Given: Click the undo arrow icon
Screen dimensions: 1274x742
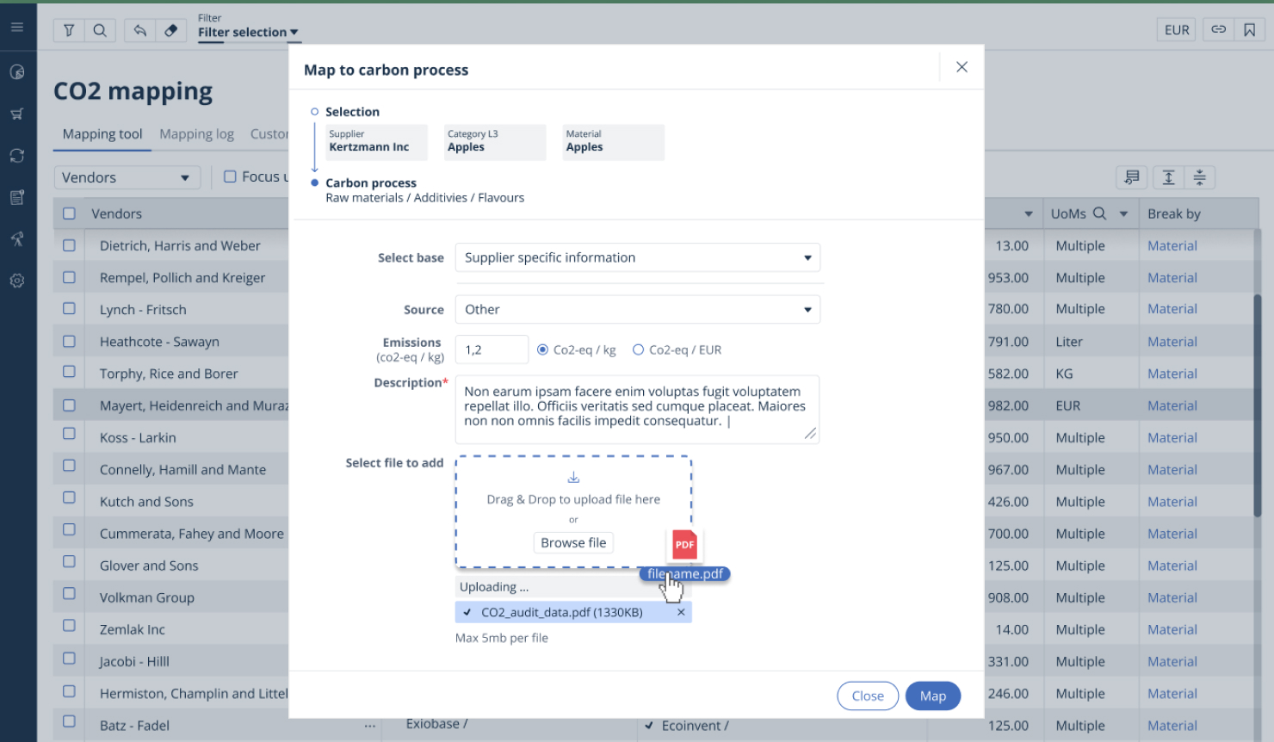Looking at the screenshot, I should [x=139, y=30].
